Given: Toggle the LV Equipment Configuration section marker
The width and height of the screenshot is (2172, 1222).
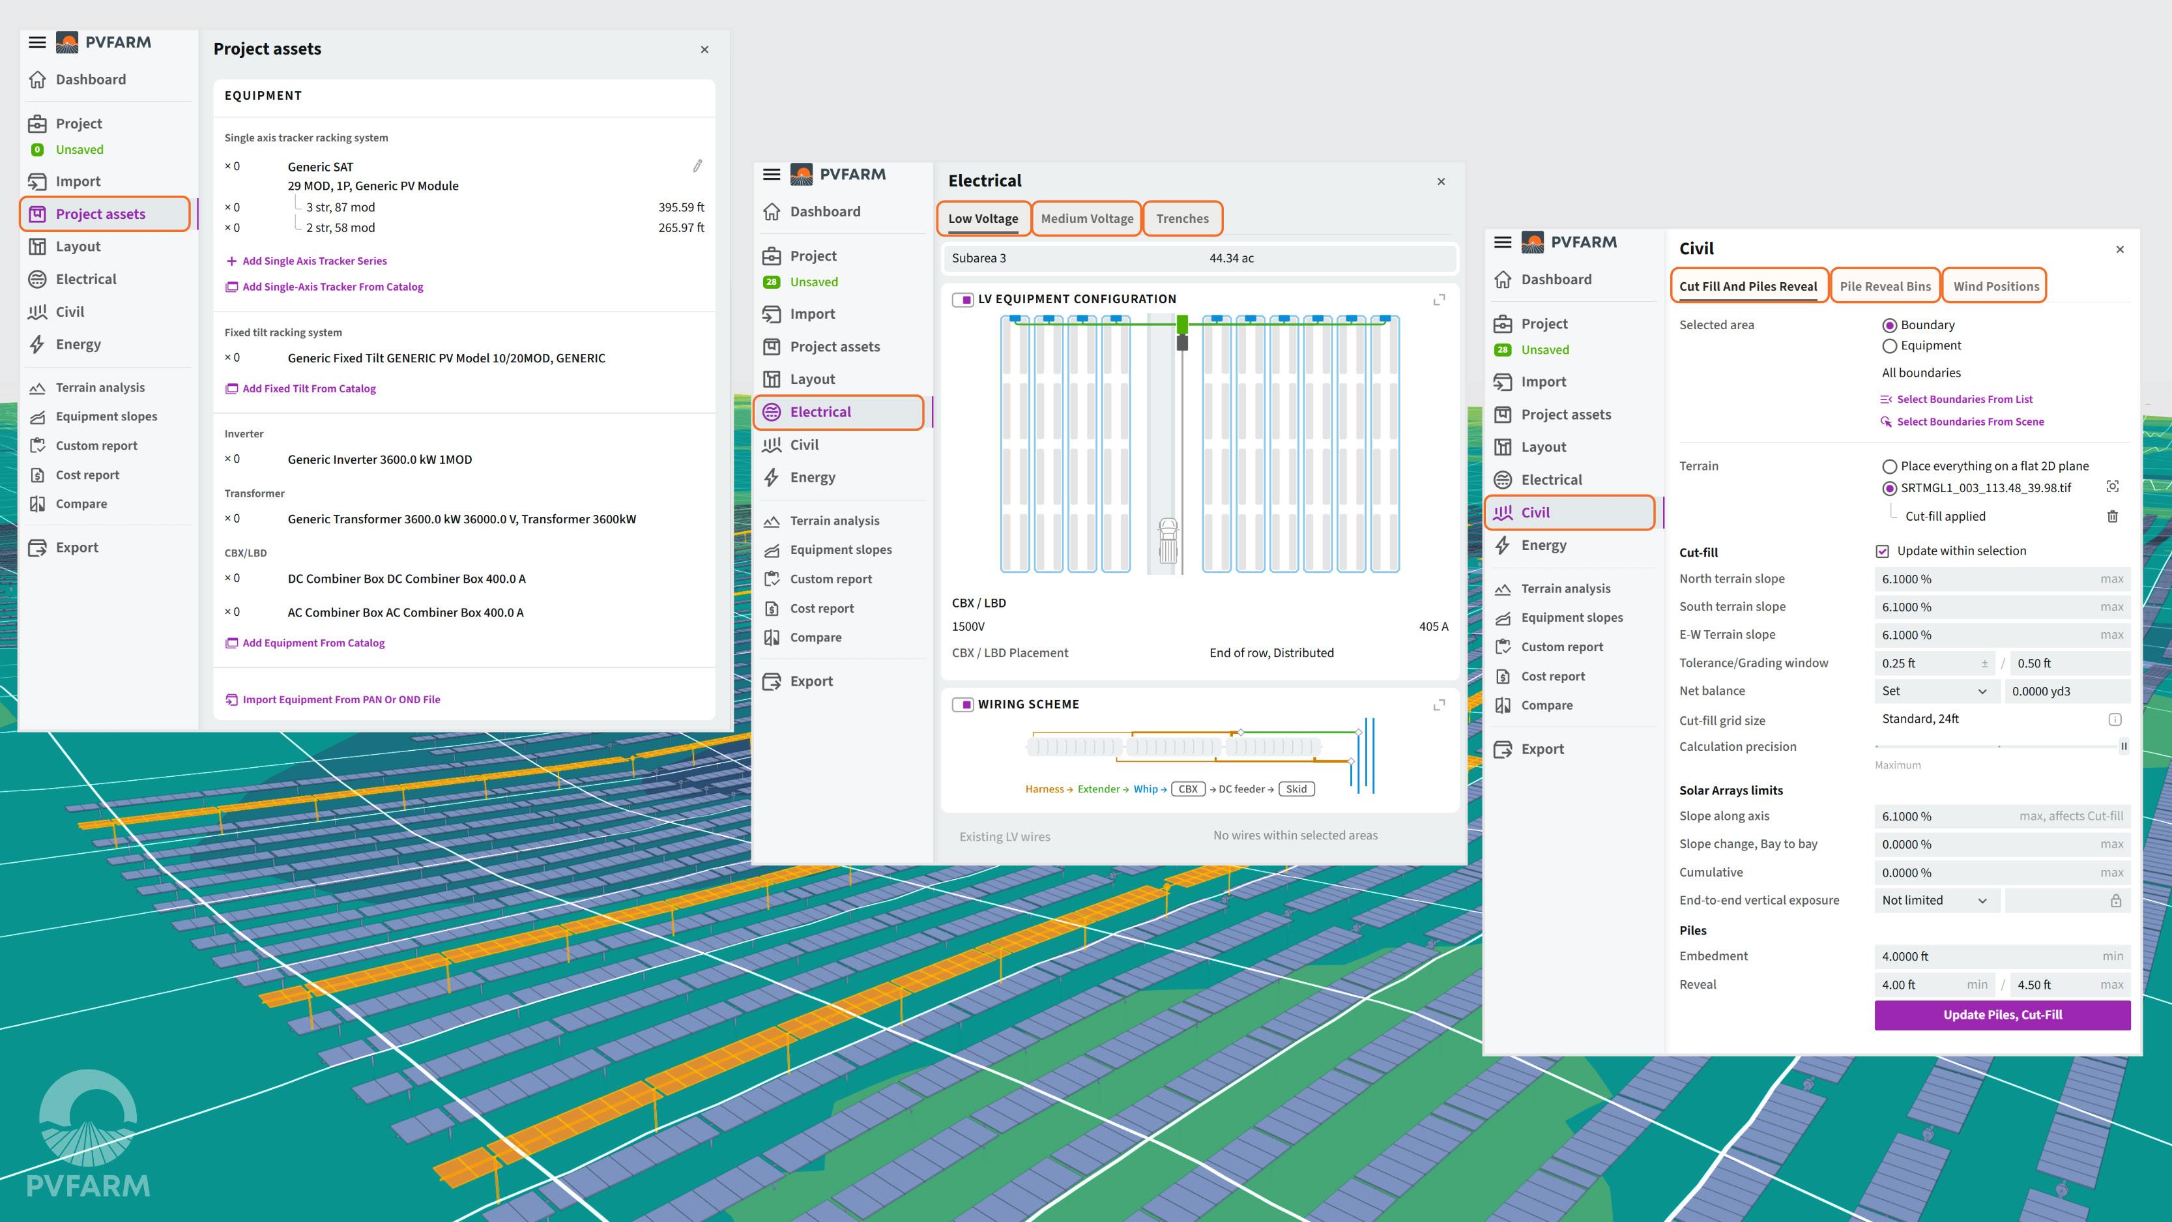Looking at the screenshot, I should [963, 299].
